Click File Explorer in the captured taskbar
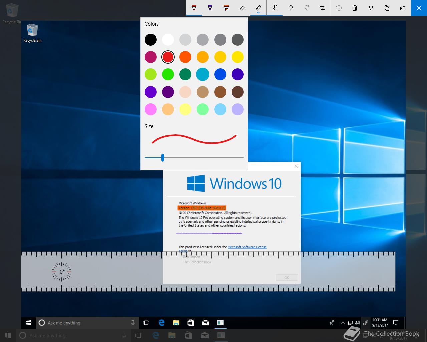 coord(176,323)
